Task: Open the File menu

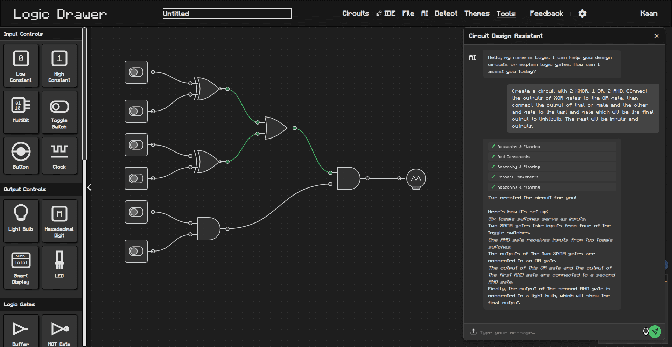Action: [x=408, y=14]
